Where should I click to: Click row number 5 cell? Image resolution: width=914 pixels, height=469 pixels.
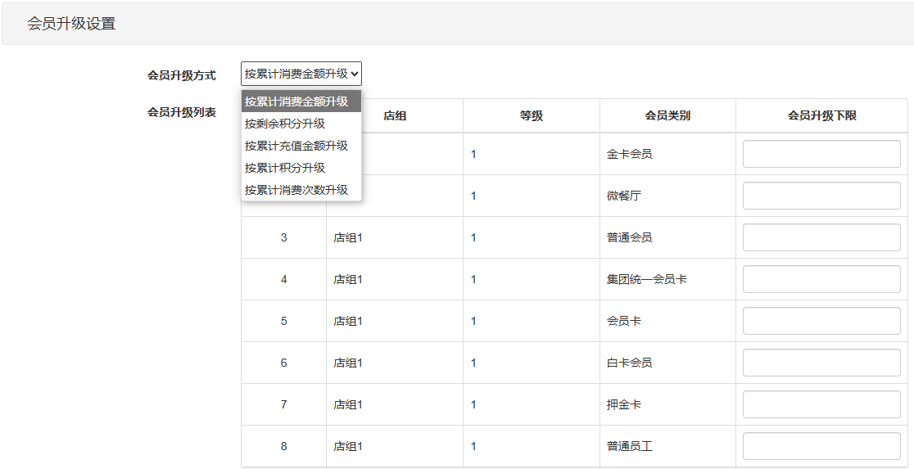[284, 321]
